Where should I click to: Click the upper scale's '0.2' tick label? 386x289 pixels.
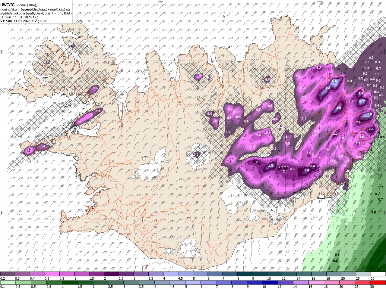click(x=2, y=278)
